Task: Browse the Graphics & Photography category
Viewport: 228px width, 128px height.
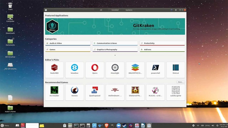Action: (115, 50)
